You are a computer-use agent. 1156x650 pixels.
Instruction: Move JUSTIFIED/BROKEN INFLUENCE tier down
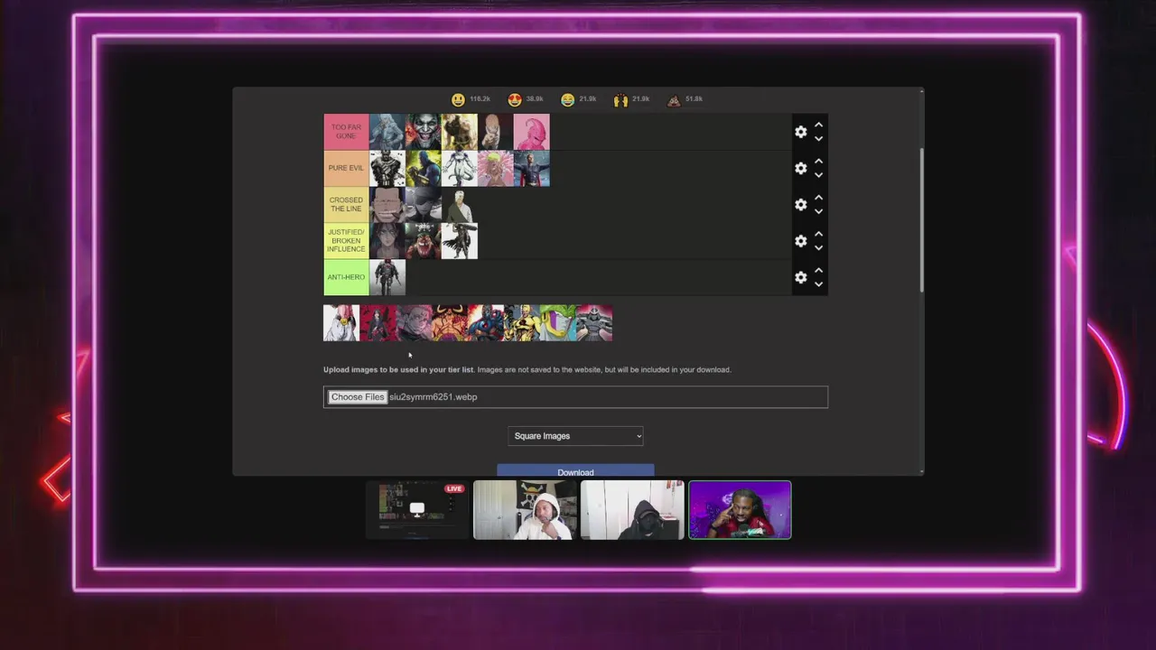coord(818,248)
